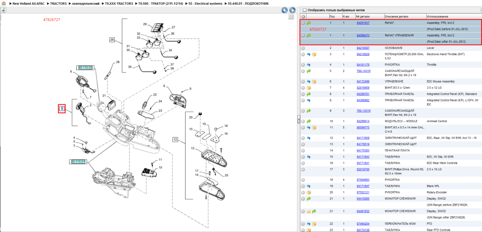
Task: Click the green arrow for part 84296761
Action: click(x=309, y=94)
